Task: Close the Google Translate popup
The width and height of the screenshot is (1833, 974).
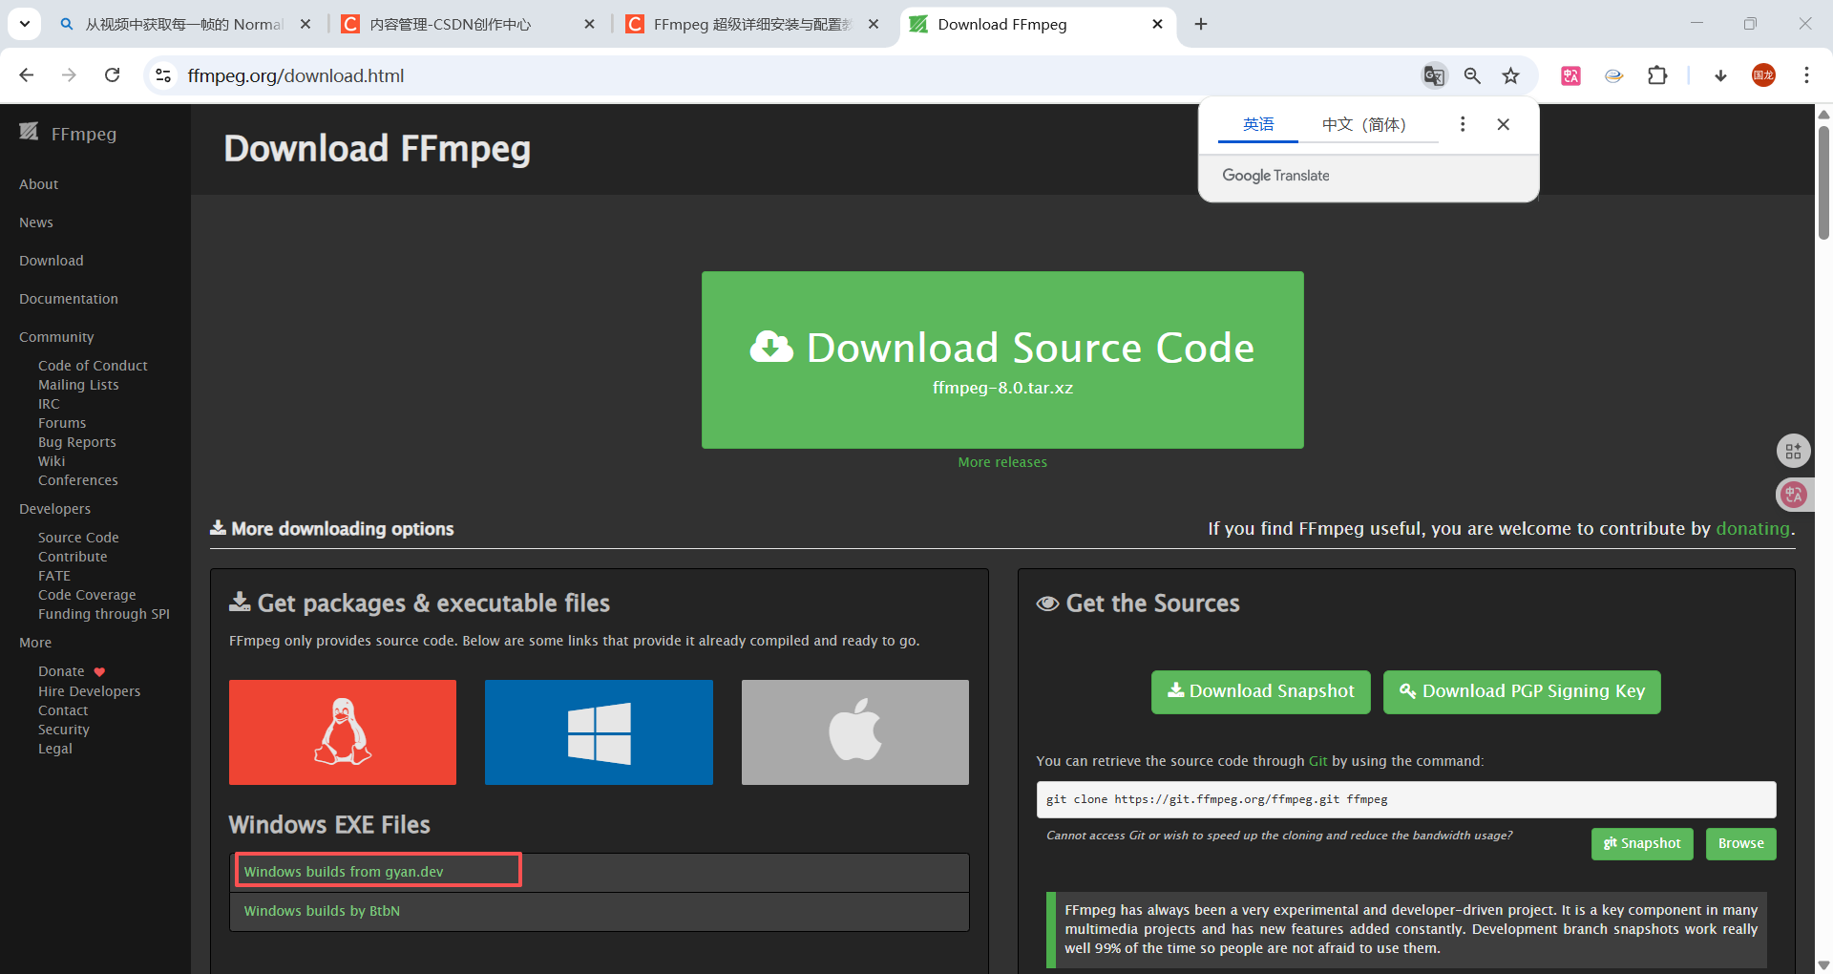Action: pos(1503,124)
